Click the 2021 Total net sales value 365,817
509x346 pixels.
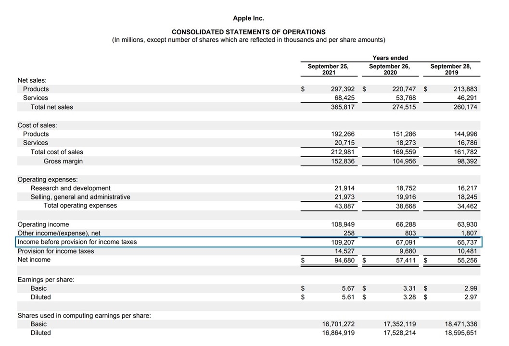click(x=343, y=107)
